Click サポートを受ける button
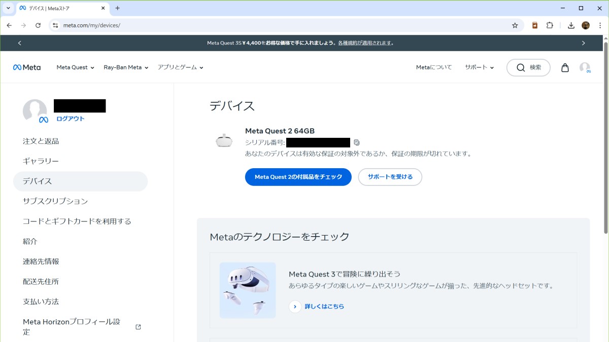The image size is (609, 342). (390, 177)
